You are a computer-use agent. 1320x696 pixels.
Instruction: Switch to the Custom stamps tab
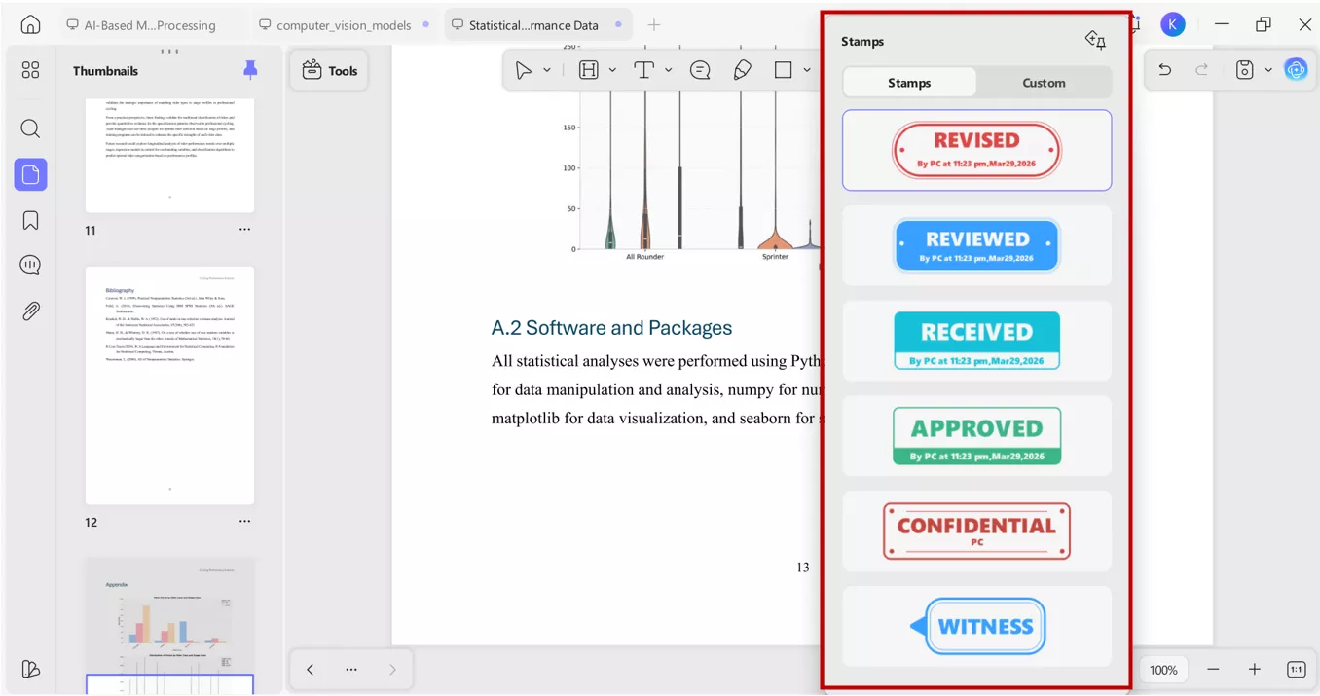point(1044,83)
